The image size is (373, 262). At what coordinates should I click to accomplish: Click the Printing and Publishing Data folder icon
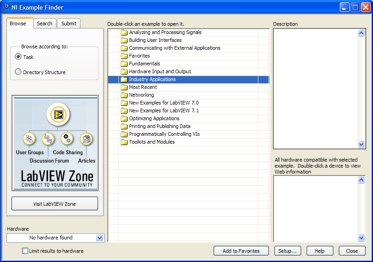(x=124, y=126)
